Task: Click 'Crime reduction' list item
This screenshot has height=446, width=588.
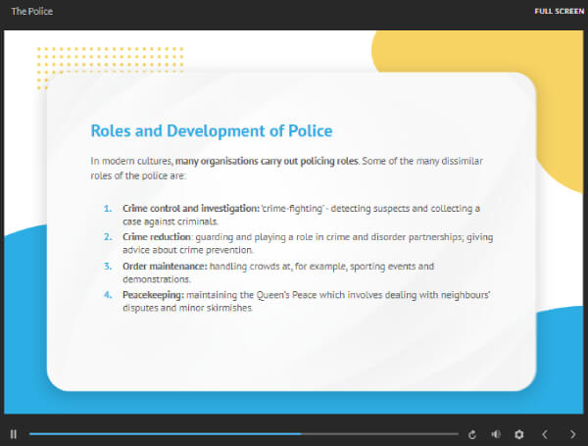Action: click(157, 237)
